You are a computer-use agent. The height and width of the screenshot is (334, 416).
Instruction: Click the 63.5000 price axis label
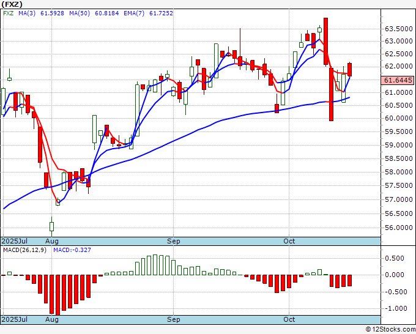(399, 29)
